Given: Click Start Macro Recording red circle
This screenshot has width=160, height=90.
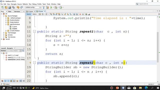Looking at the screenshot, I should pyautogui.click(x=80, y=14).
